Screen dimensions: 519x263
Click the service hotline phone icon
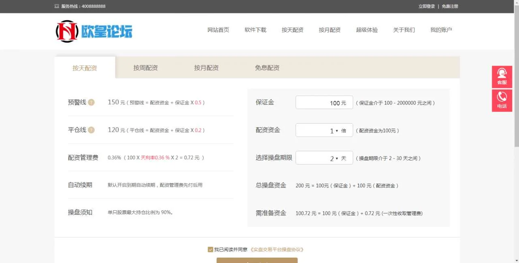[57, 6]
